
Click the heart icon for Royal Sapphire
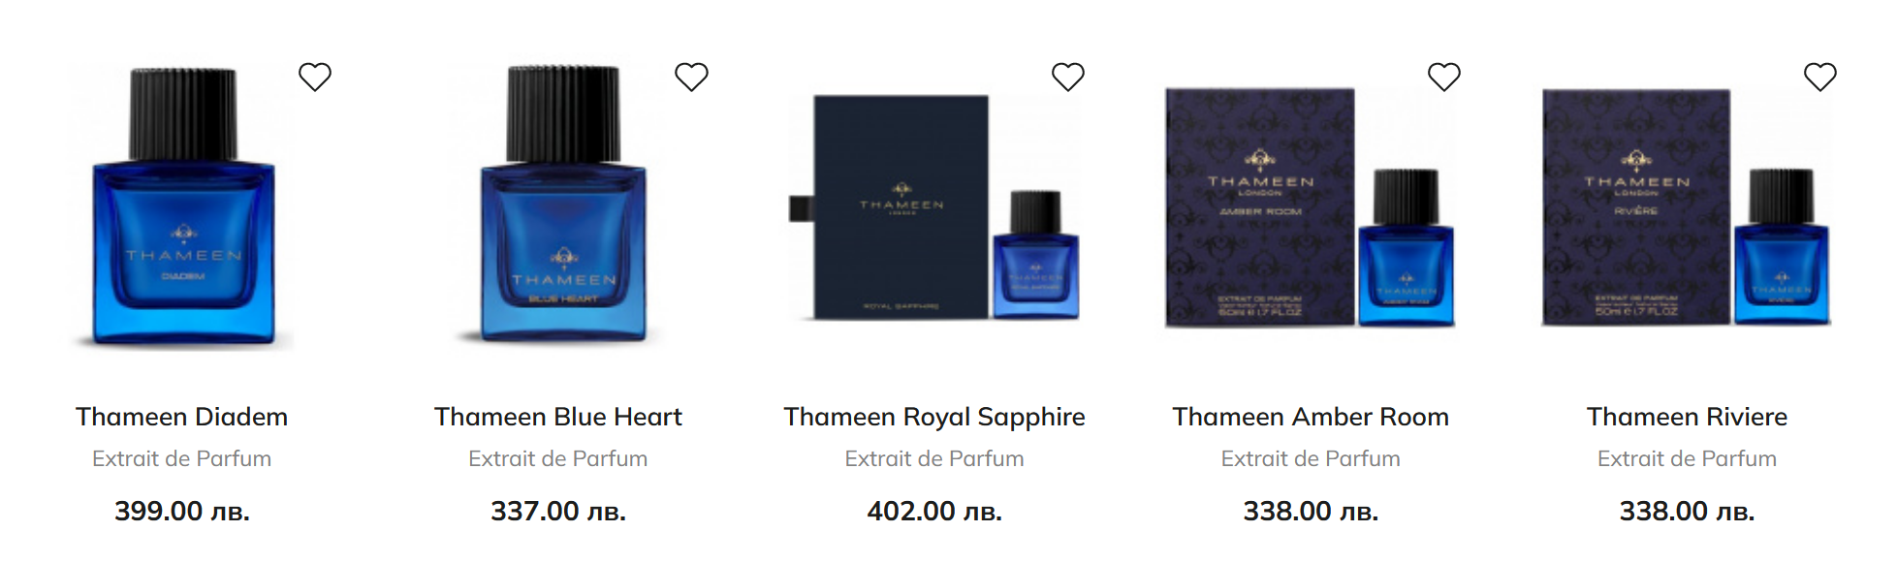pyautogui.click(x=1067, y=77)
